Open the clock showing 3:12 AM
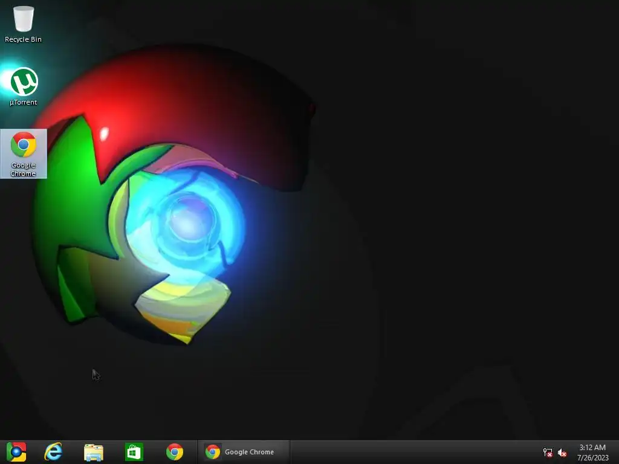Viewport: 619px width, 464px height. (x=592, y=453)
